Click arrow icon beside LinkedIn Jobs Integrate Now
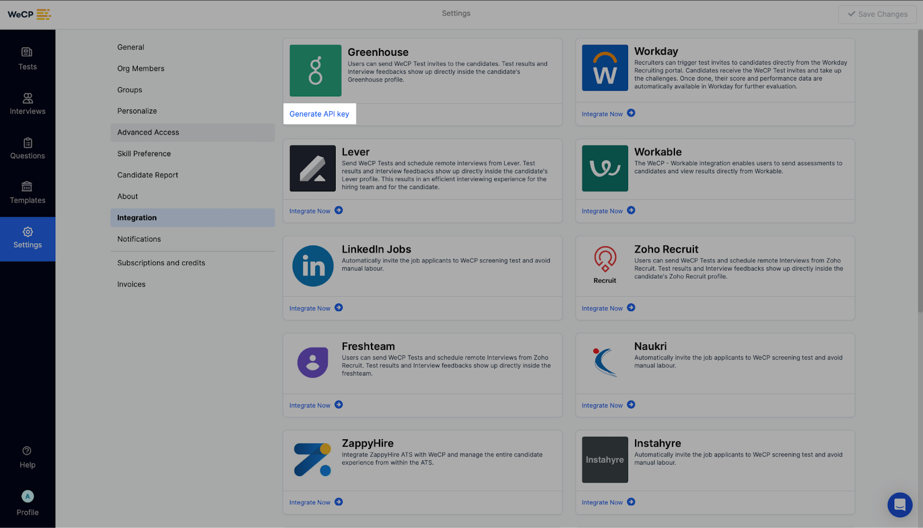This screenshot has height=528, width=923. (339, 308)
